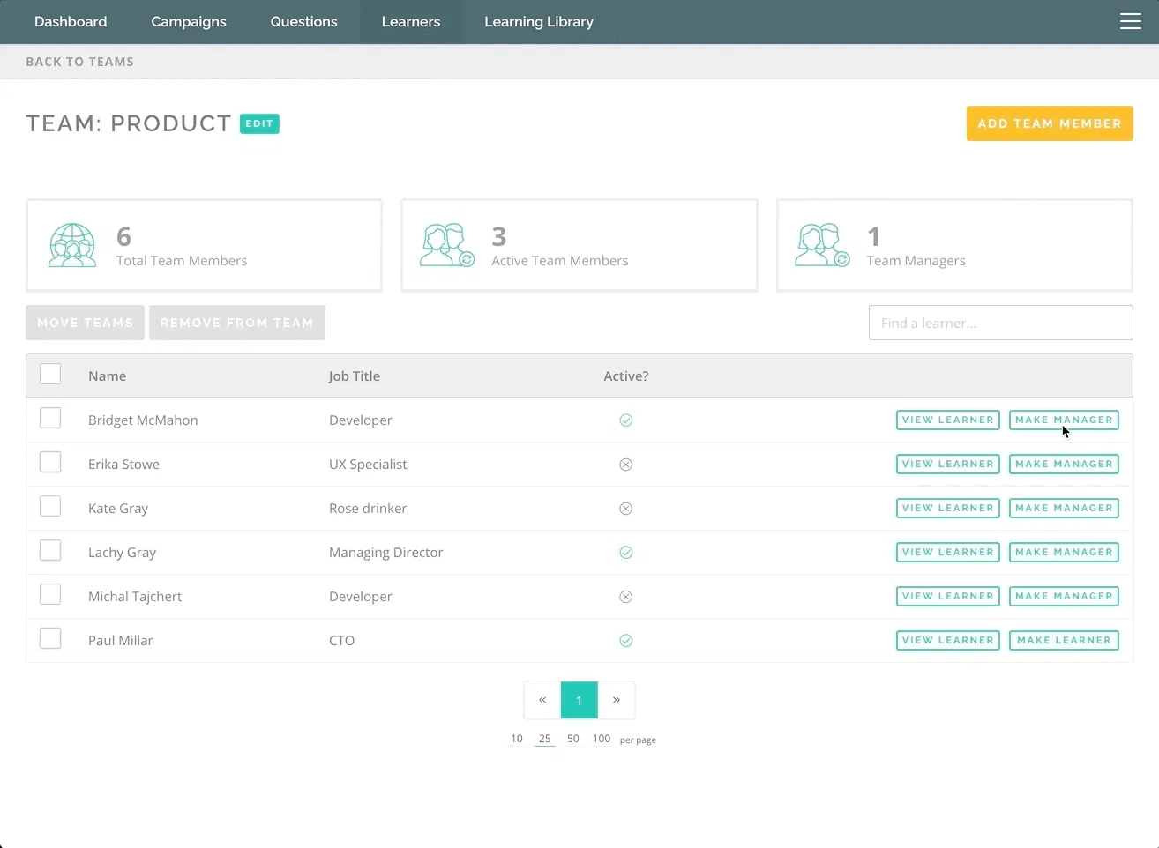The width and height of the screenshot is (1159, 848).
Task: Go to next page with double-right chevron
Action: click(617, 700)
